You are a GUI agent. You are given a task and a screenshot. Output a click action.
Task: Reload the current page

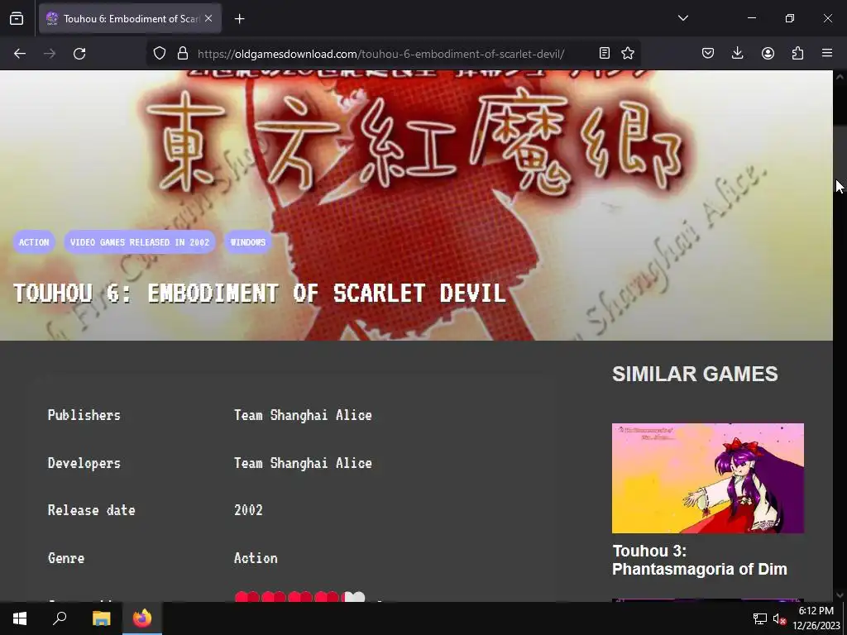(79, 54)
